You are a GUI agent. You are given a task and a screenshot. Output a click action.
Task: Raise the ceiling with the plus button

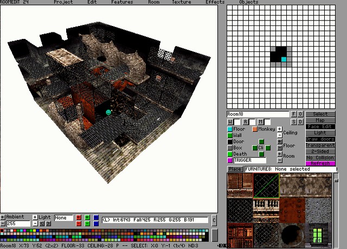tap(279, 129)
